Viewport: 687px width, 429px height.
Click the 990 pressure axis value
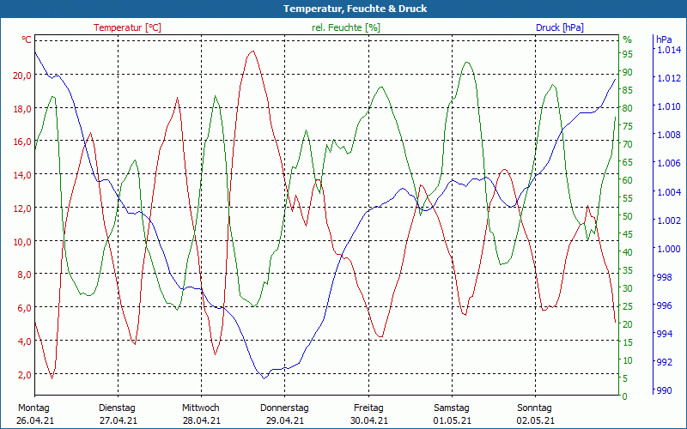tap(665, 390)
